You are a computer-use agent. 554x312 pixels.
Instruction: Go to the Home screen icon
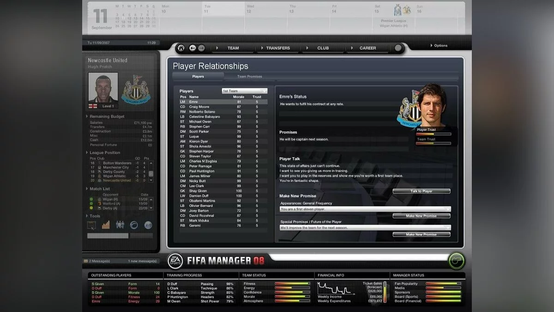[x=181, y=48]
